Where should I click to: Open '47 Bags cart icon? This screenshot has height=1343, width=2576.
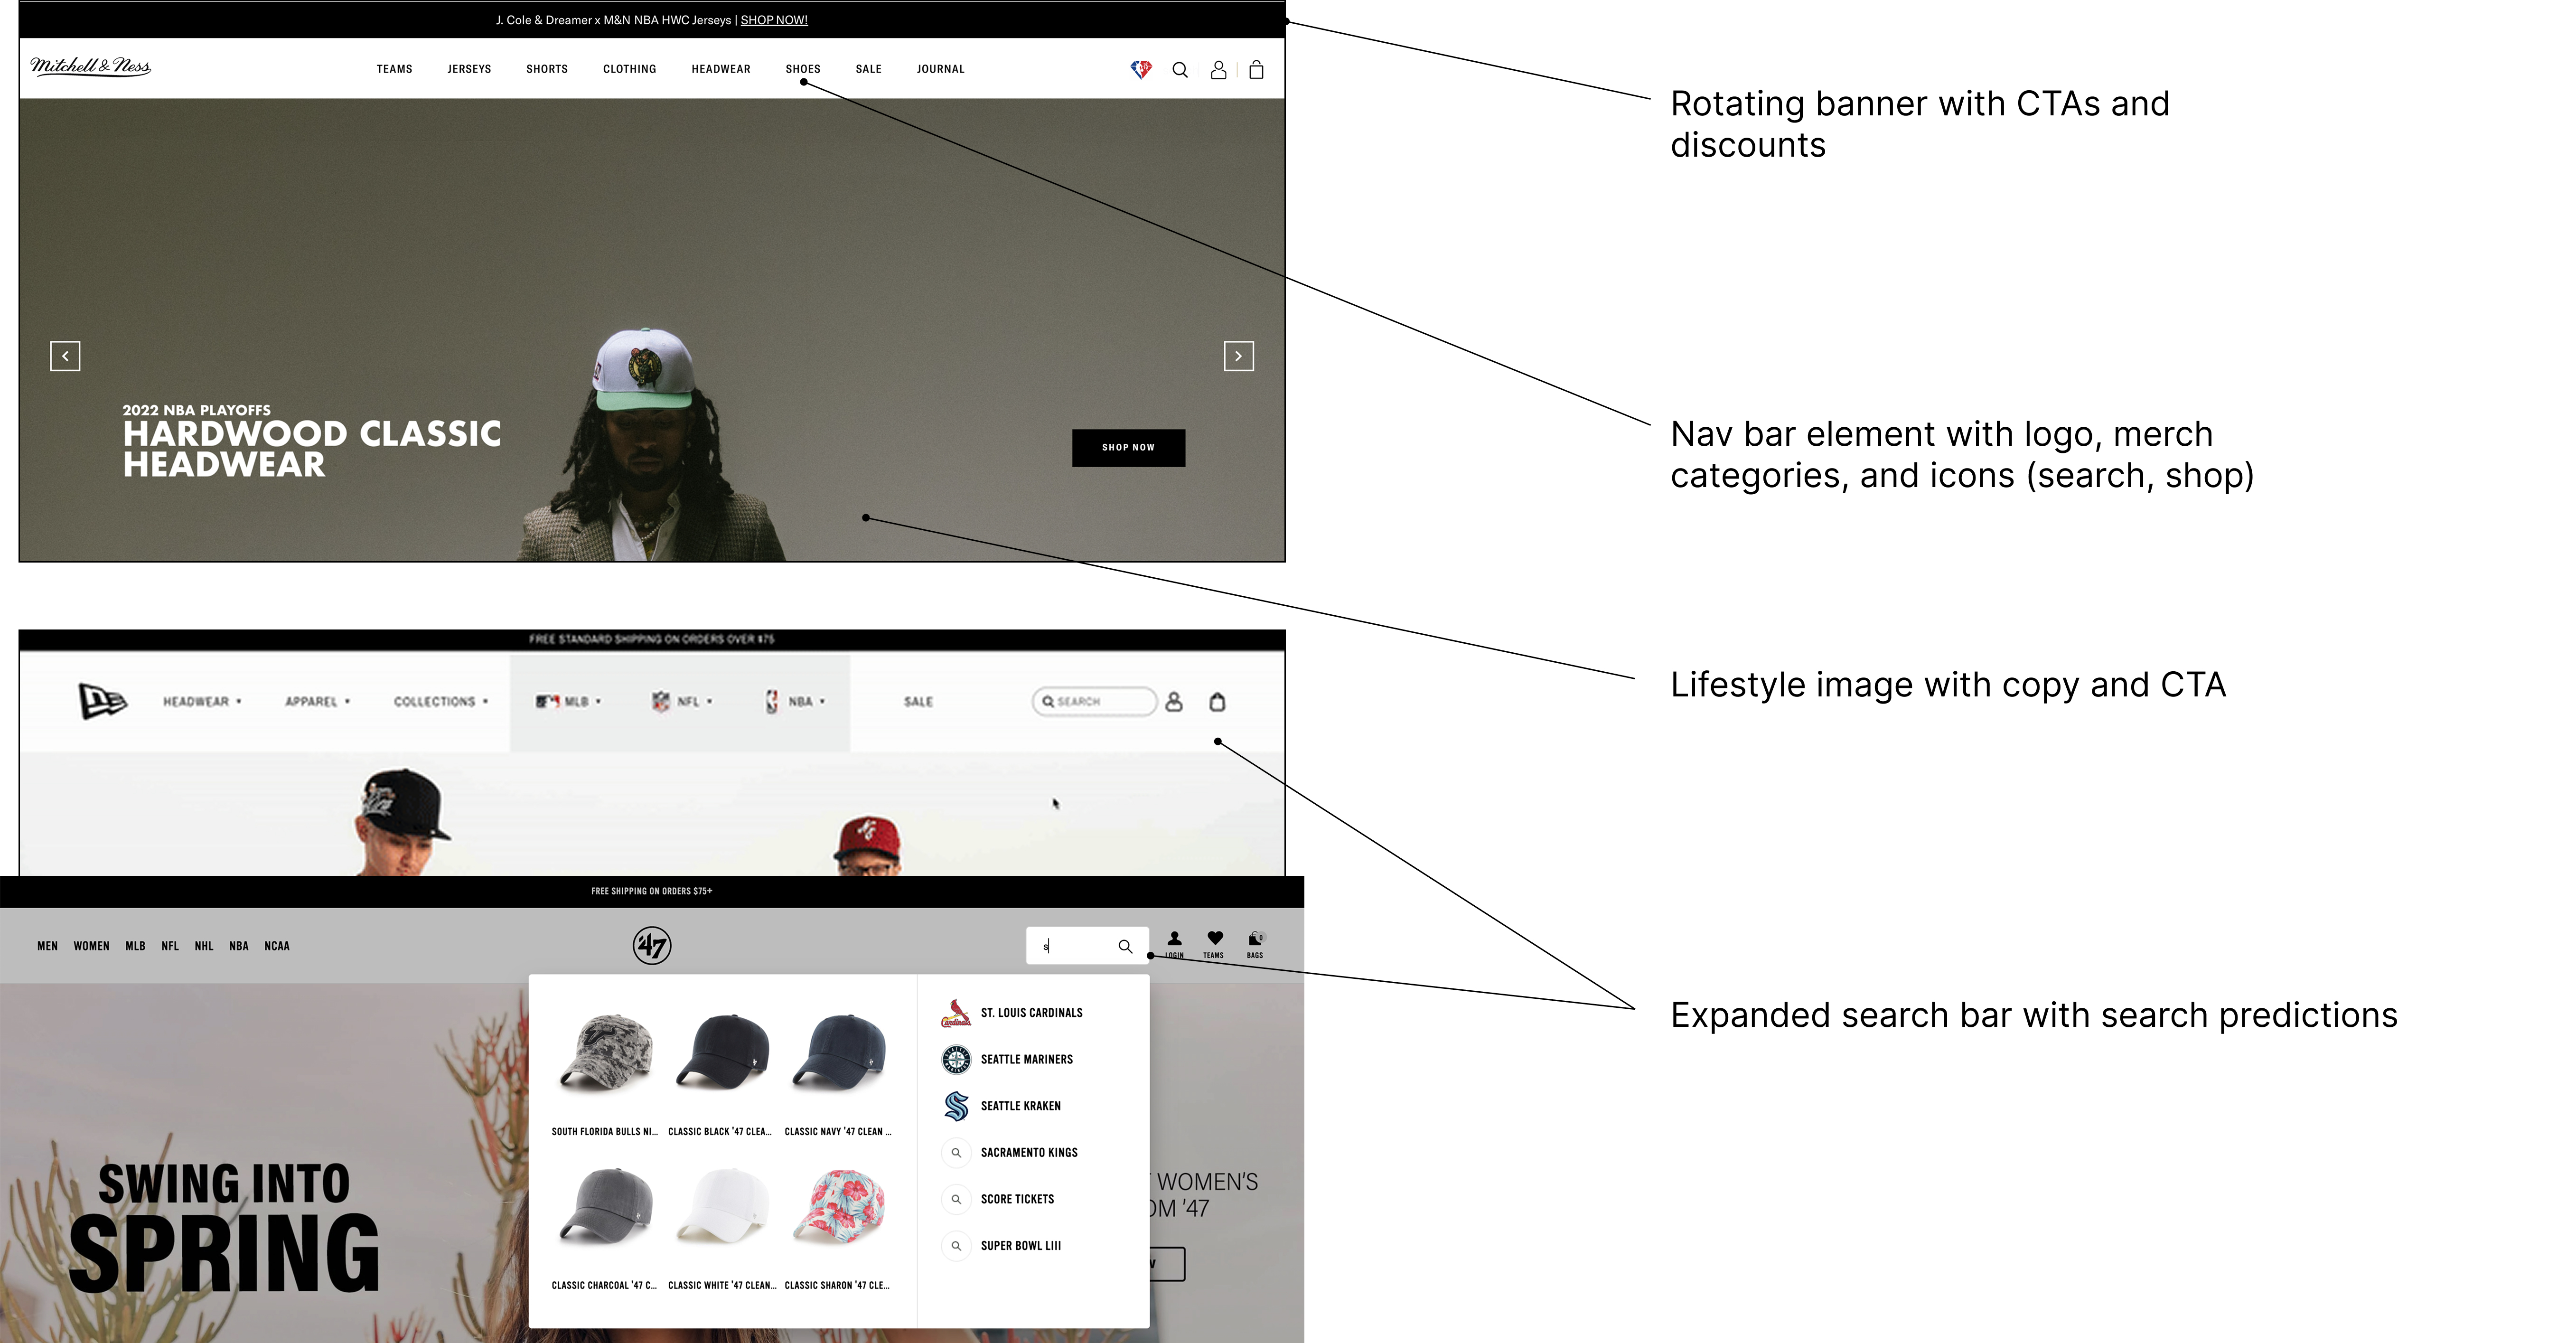[1255, 940]
